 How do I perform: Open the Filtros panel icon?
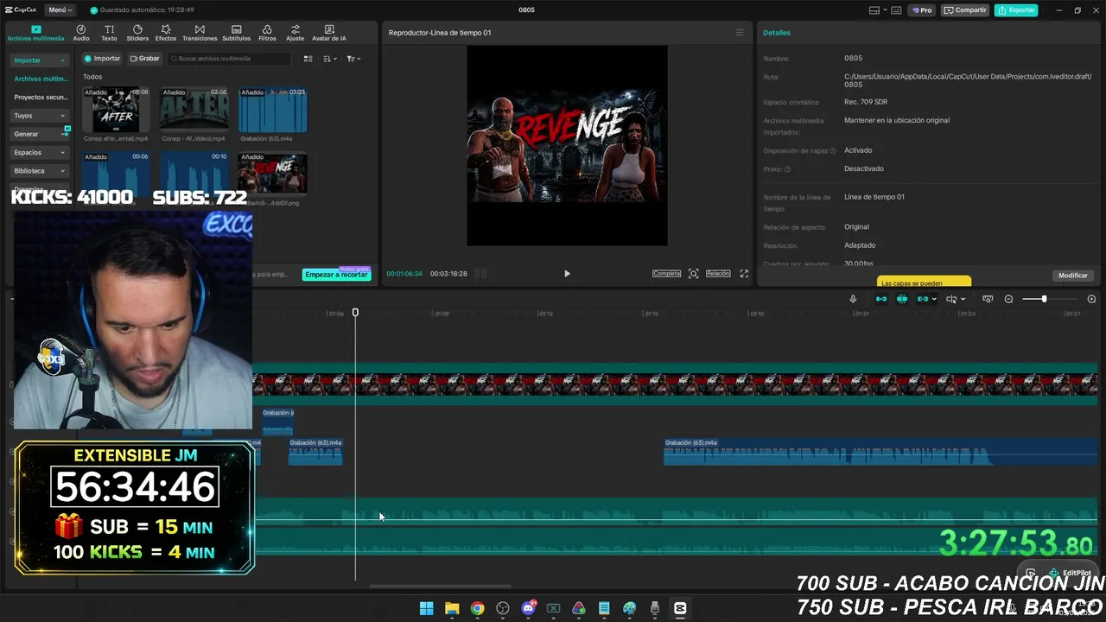(267, 33)
